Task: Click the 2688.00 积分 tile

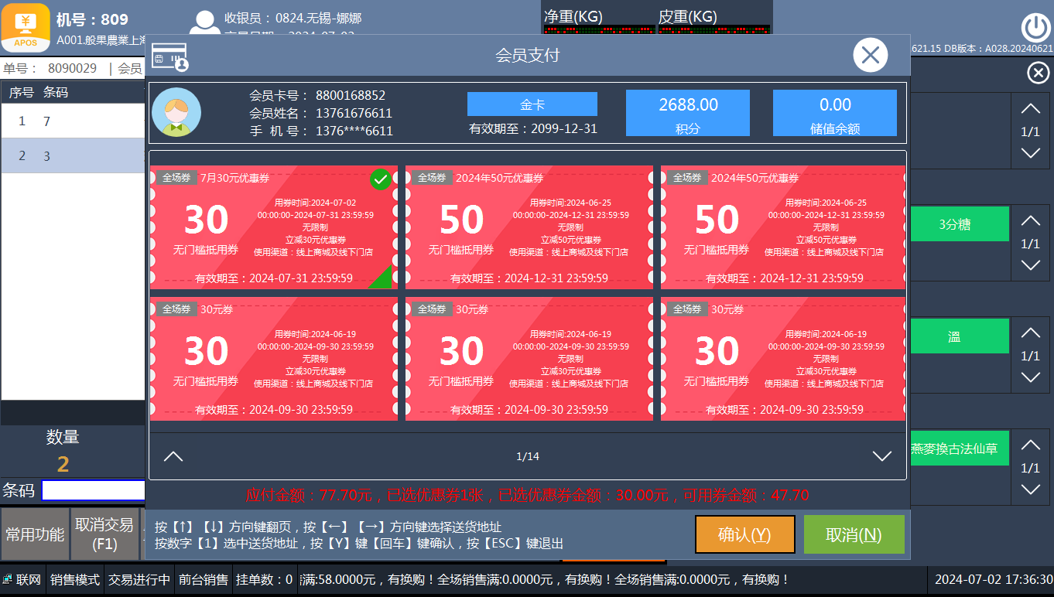Action: [x=688, y=113]
